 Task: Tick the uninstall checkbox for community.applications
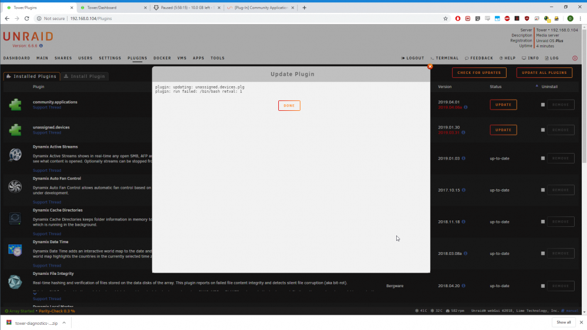pos(543,105)
